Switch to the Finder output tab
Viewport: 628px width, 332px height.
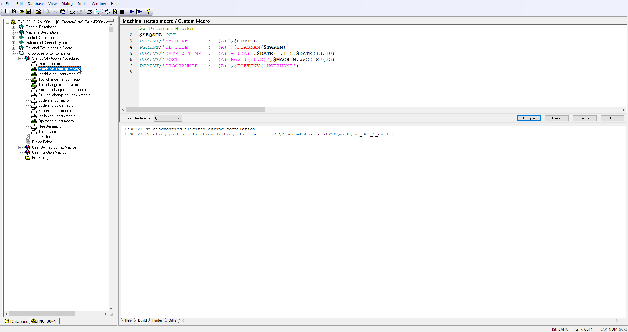pos(157,320)
